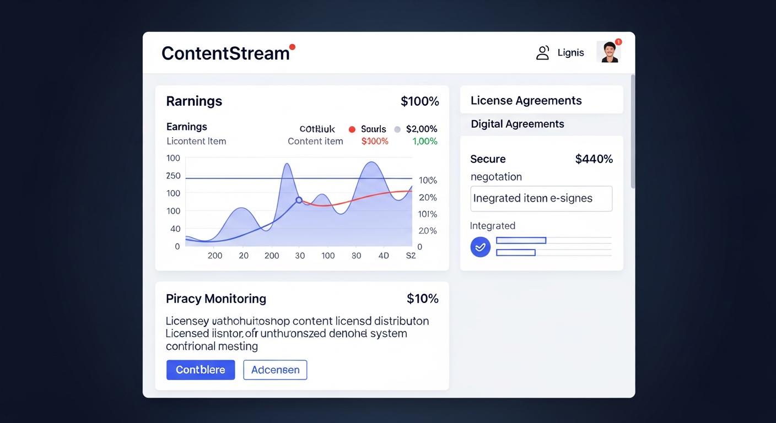Expand the Earnings panel header
The height and width of the screenshot is (423, 776).
tap(194, 101)
